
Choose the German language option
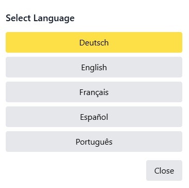click(94, 42)
